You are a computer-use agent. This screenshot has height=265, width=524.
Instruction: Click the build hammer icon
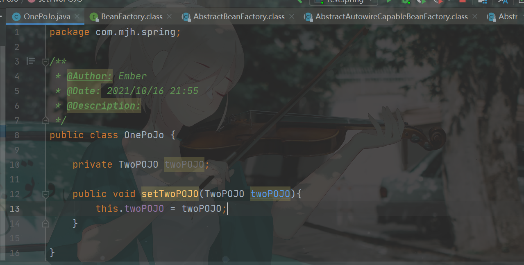click(299, 1)
